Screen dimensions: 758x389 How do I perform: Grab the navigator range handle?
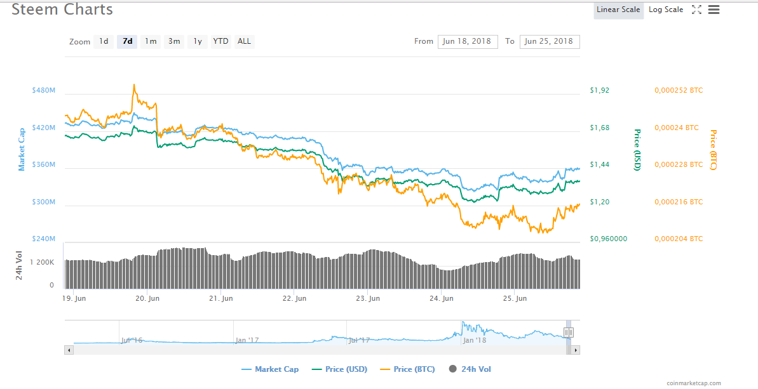point(569,332)
